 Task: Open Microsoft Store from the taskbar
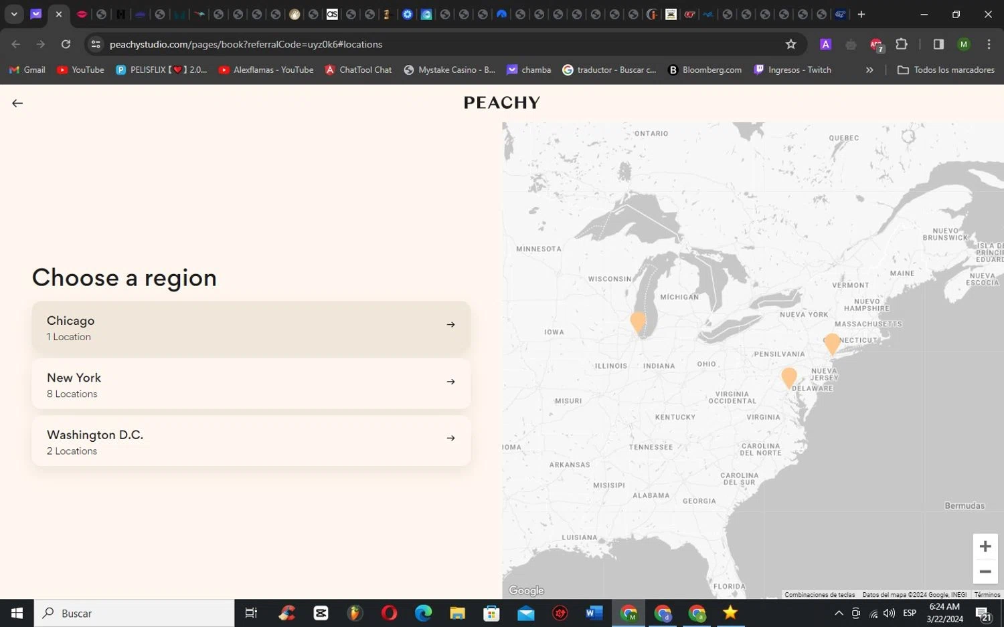click(491, 613)
